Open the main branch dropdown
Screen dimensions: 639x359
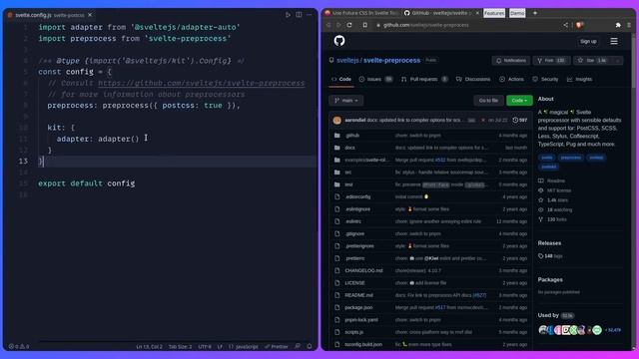coord(346,100)
